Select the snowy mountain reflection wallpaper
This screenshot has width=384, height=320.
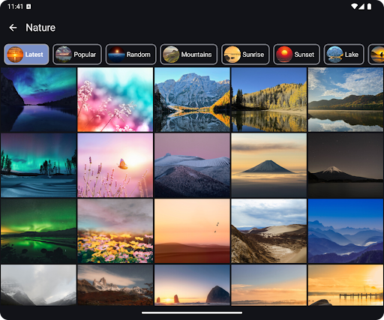point(192,100)
